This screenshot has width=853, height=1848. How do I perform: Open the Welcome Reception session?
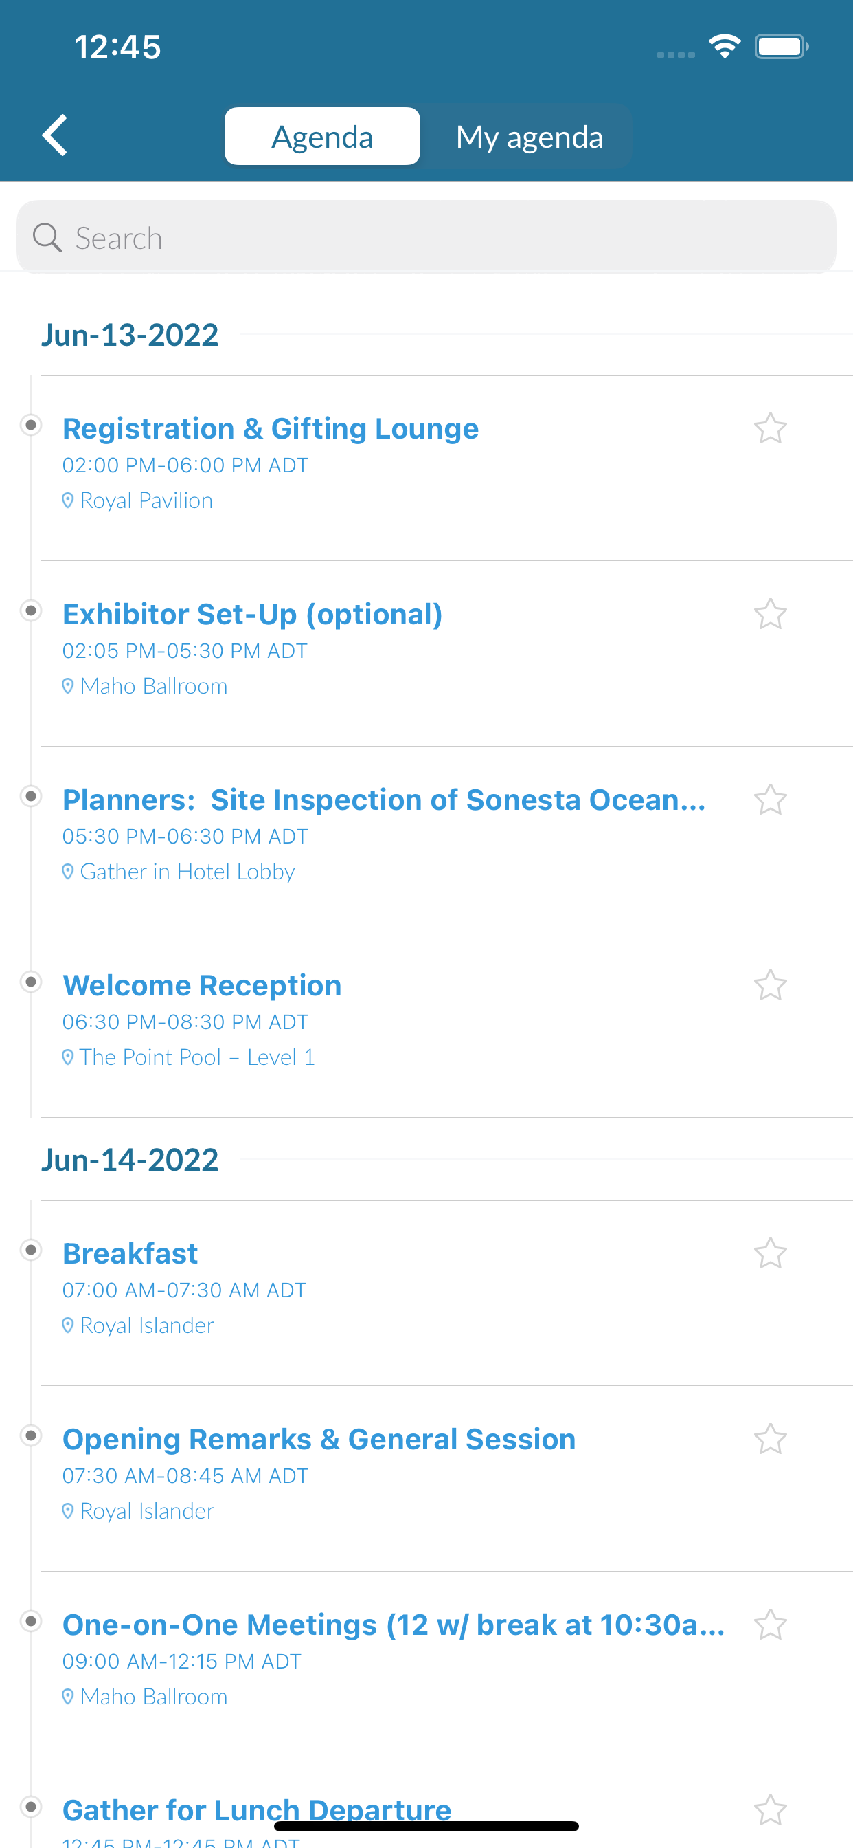[202, 985]
